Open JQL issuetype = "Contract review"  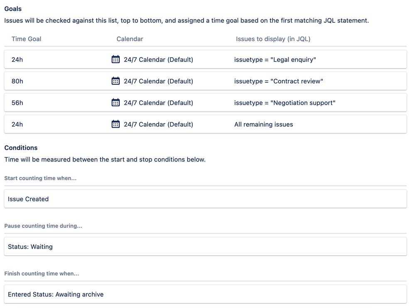click(278, 81)
